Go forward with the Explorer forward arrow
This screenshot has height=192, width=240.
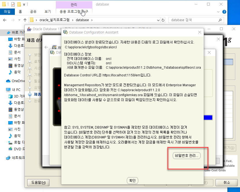click(x=13, y=20)
